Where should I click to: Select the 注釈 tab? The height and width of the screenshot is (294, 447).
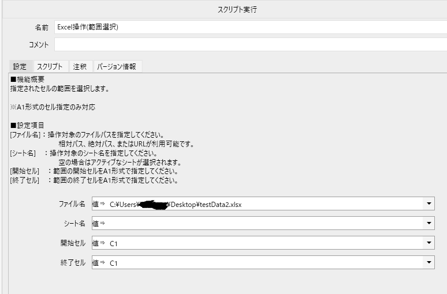pyautogui.click(x=80, y=66)
